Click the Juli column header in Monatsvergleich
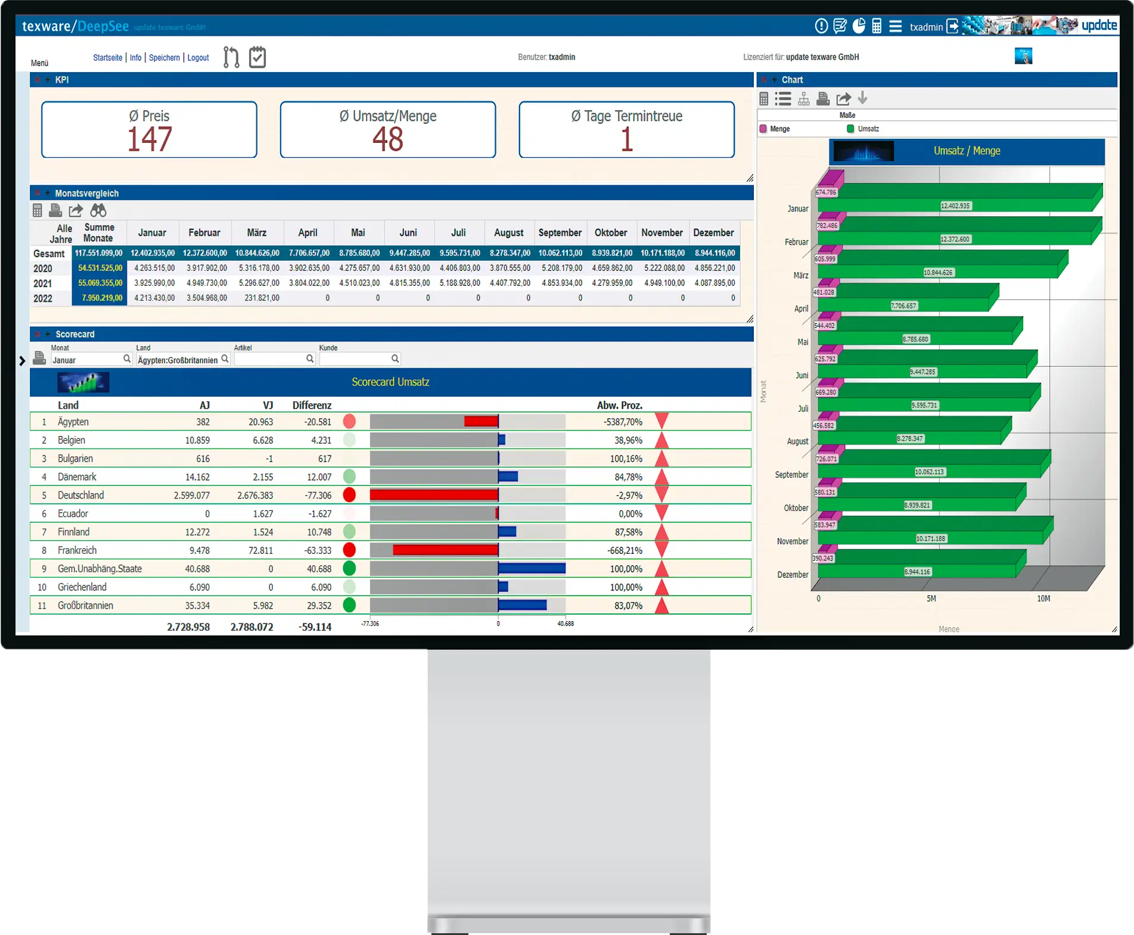Image resolution: width=1134 pixels, height=935 pixels. (x=458, y=233)
